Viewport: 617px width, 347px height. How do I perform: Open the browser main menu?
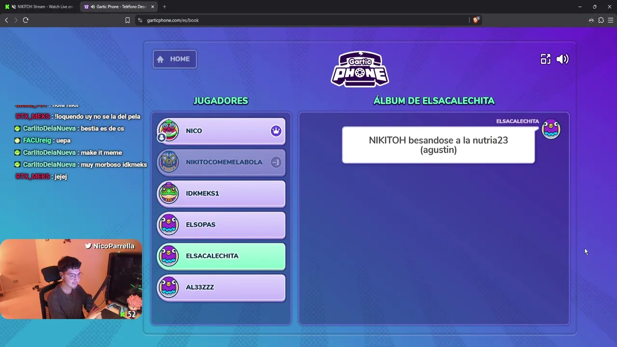click(x=610, y=20)
